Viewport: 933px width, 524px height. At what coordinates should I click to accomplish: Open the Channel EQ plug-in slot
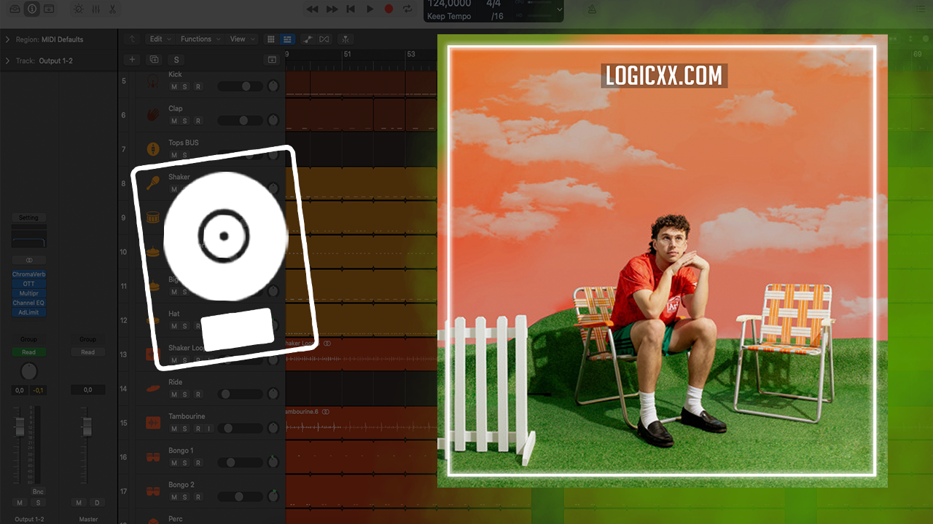(x=28, y=303)
